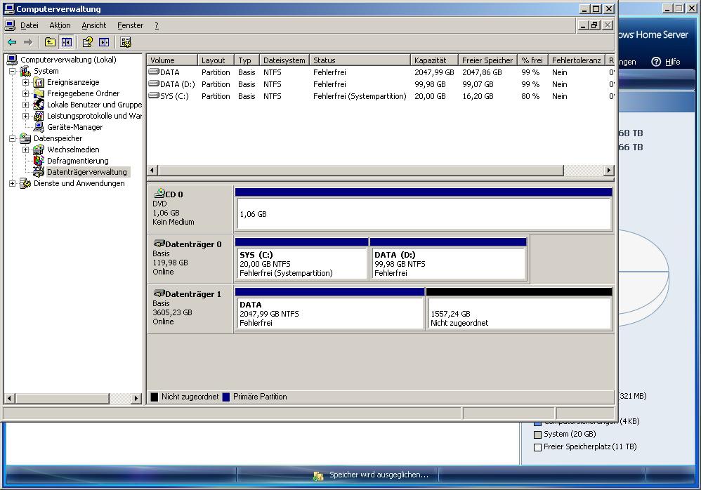701x490 pixels.
Task: Click the Back arrow toolbar icon
Action: [12, 42]
